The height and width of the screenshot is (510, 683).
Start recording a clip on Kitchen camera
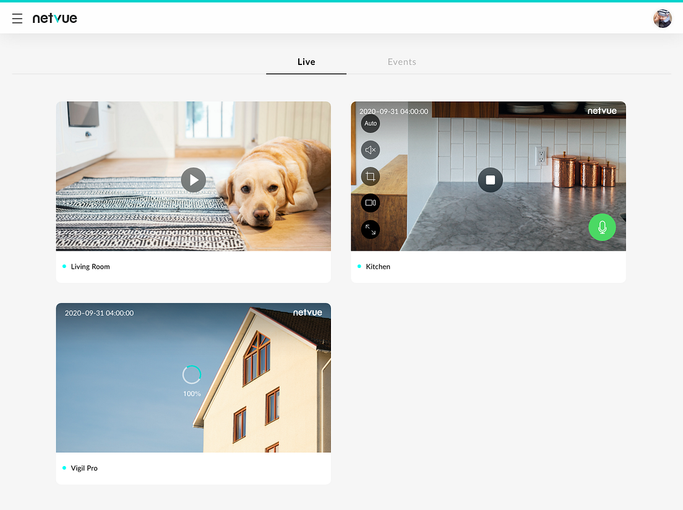click(x=371, y=202)
